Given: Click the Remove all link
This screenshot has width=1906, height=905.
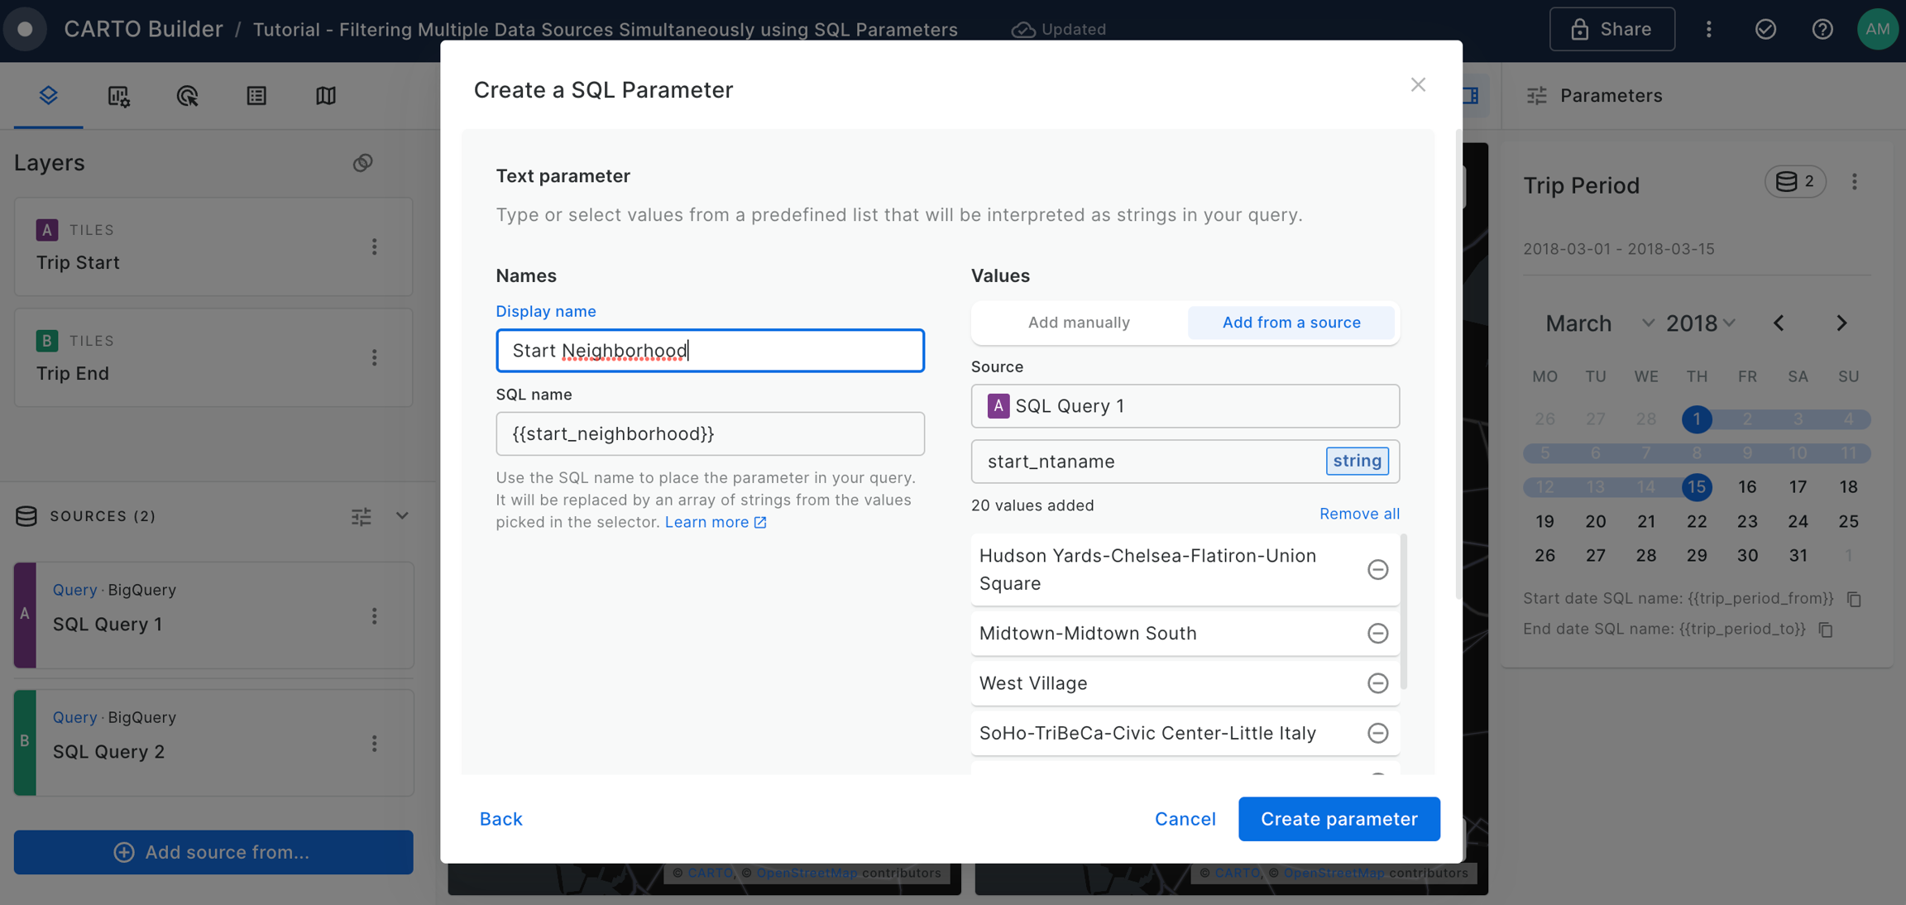Looking at the screenshot, I should pyautogui.click(x=1359, y=514).
